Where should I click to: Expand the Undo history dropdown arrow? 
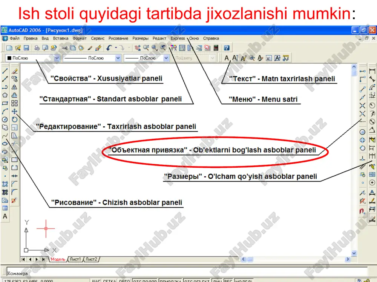[116, 48]
